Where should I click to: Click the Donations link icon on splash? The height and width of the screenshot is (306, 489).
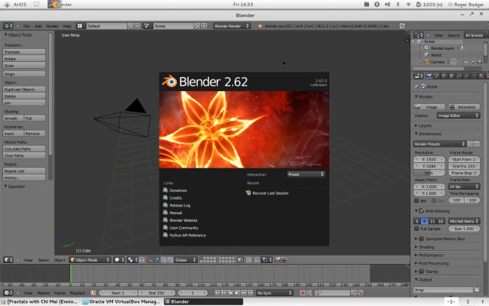point(166,190)
